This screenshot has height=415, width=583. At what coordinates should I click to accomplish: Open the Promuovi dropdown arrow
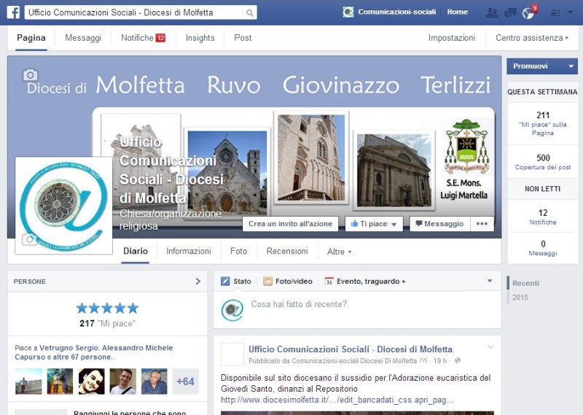[x=571, y=66]
